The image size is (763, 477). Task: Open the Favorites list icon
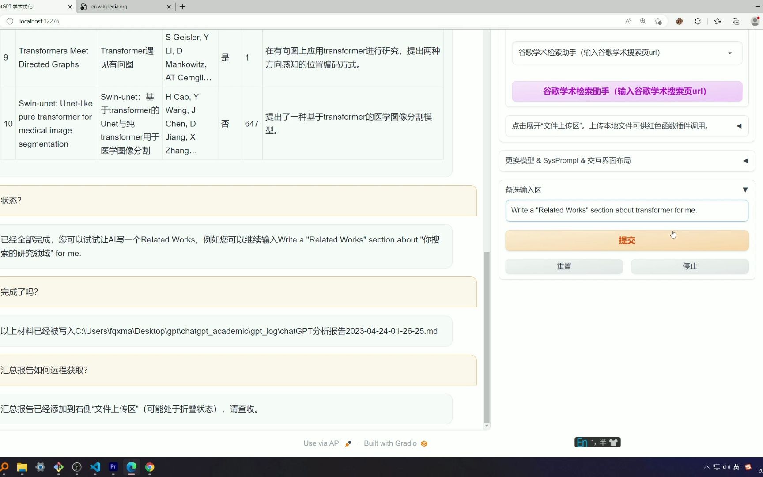[718, 21]
